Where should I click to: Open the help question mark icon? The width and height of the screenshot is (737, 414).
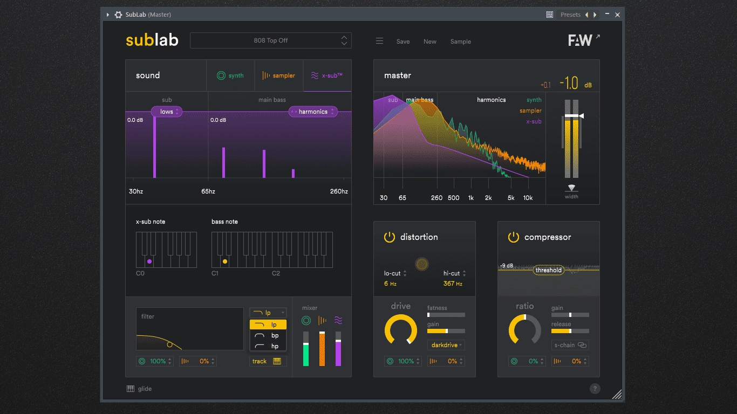tap(595, 389)
